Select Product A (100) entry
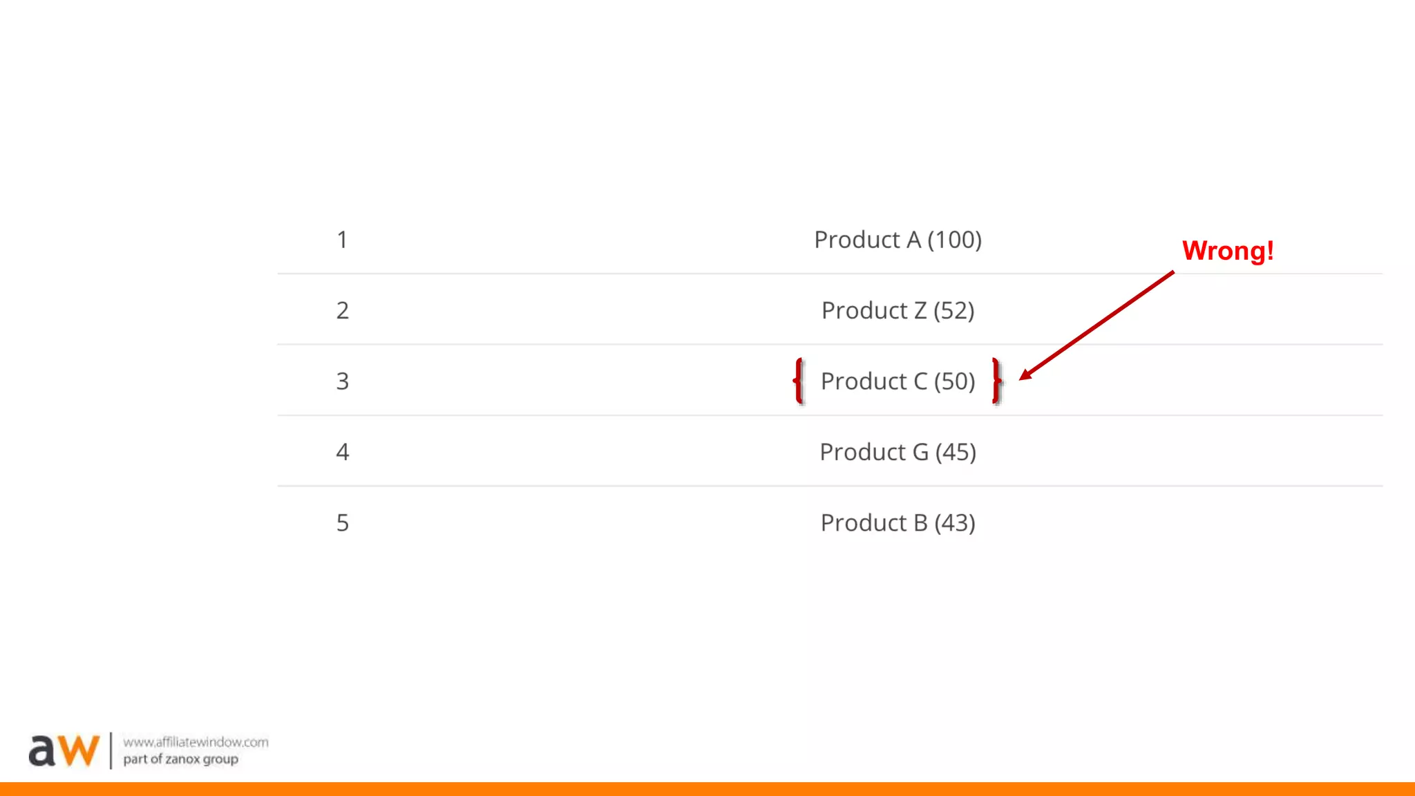Image resolution: width=1415 pixels, height=796 pixels. [x=898, y=240]
